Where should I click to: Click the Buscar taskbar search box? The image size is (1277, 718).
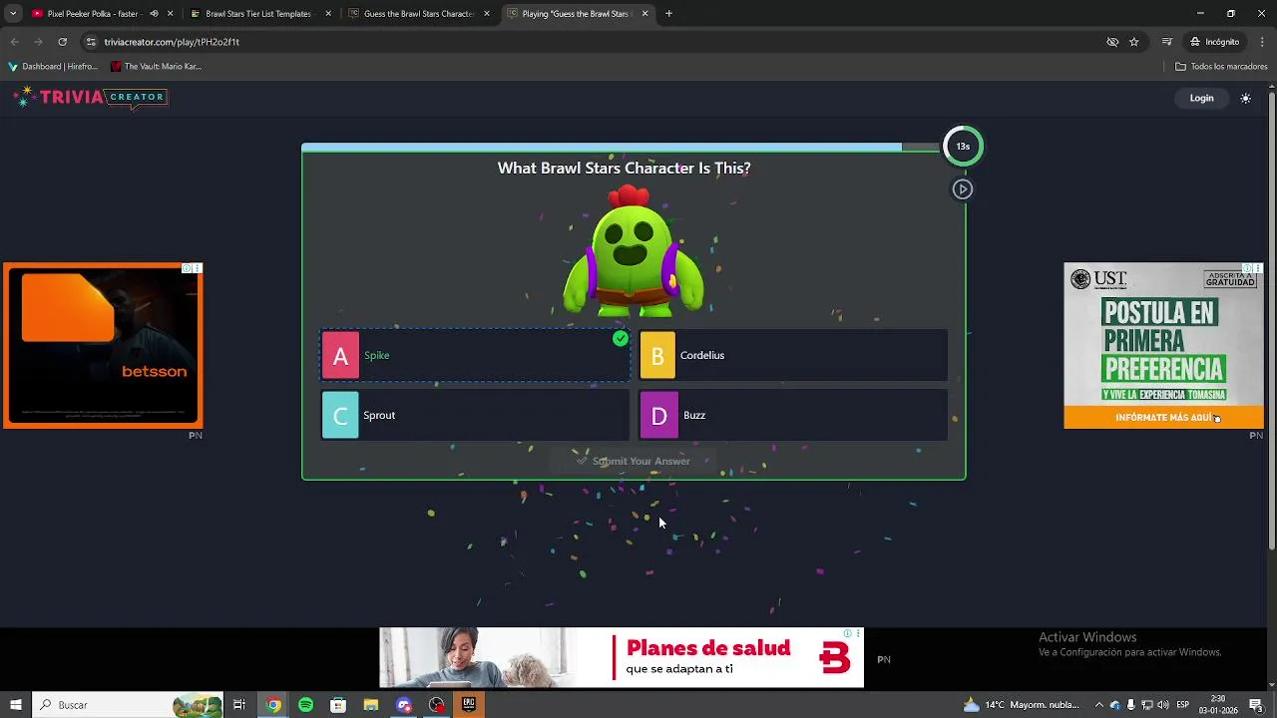coord(128,705)
